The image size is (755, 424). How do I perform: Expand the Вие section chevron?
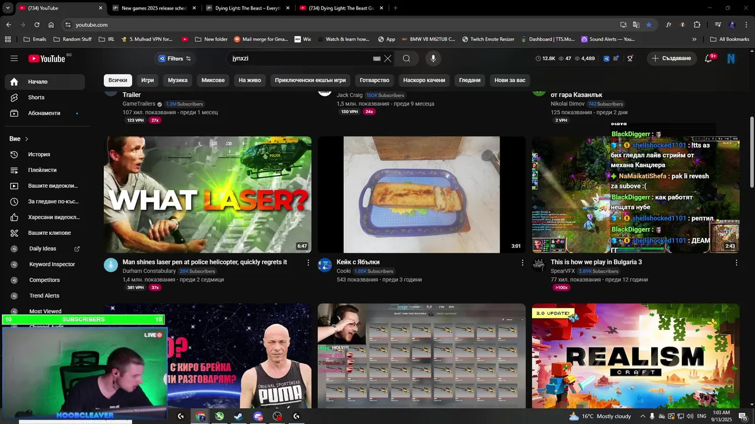(27, 139)
